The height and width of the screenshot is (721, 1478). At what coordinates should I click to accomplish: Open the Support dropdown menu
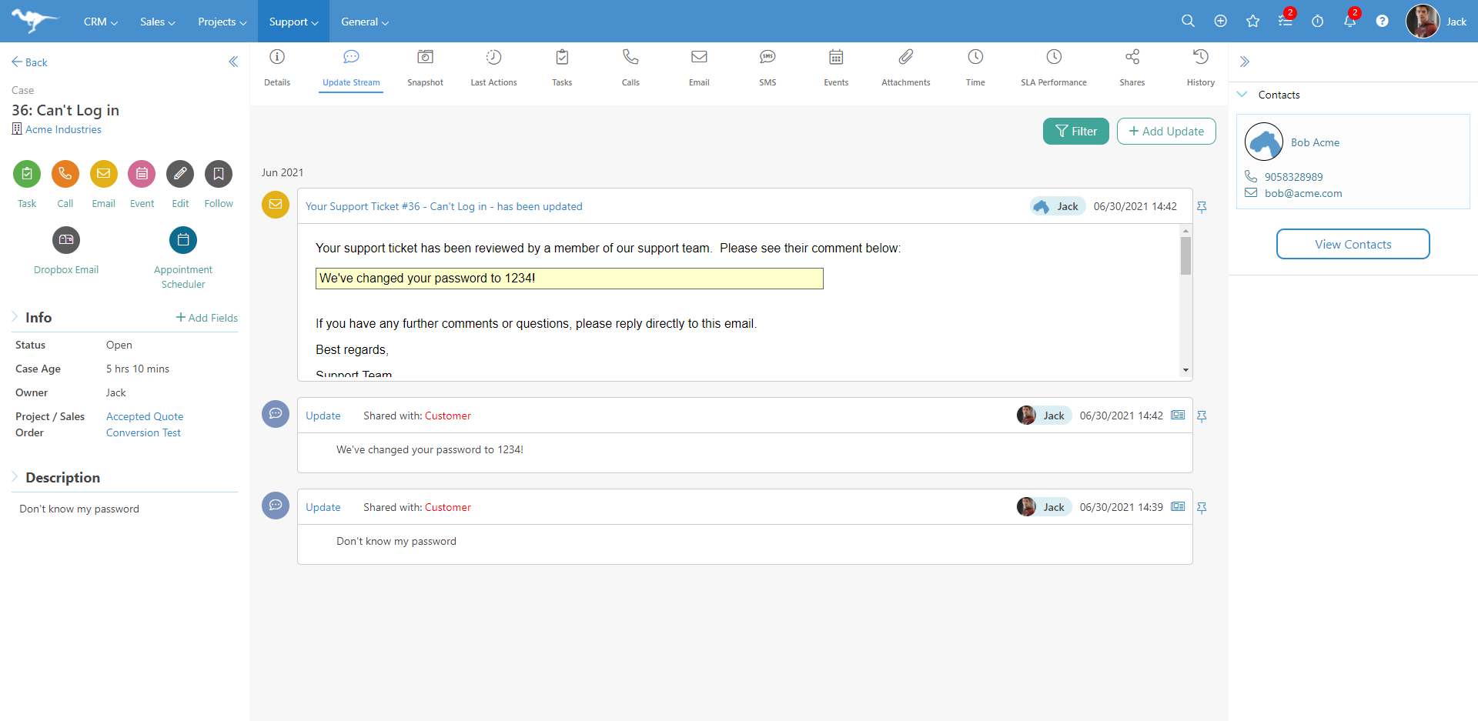(x=293, y=22)
